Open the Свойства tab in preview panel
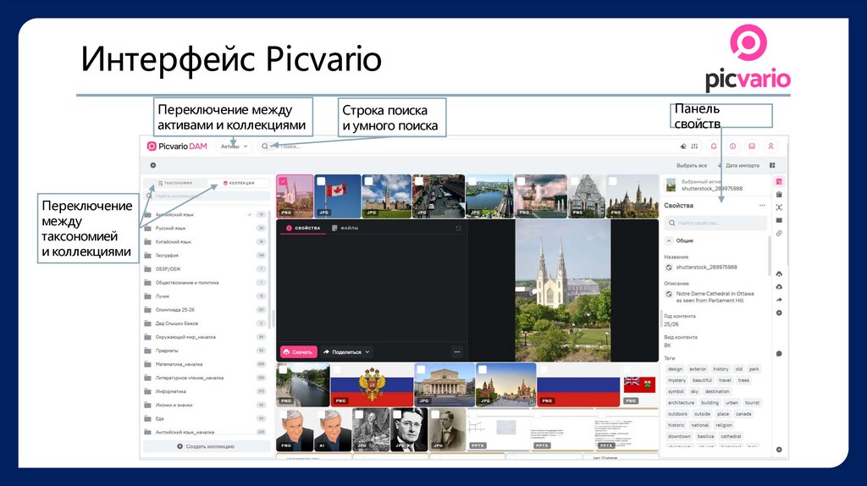867x486 pixels. tap(303, 228)
